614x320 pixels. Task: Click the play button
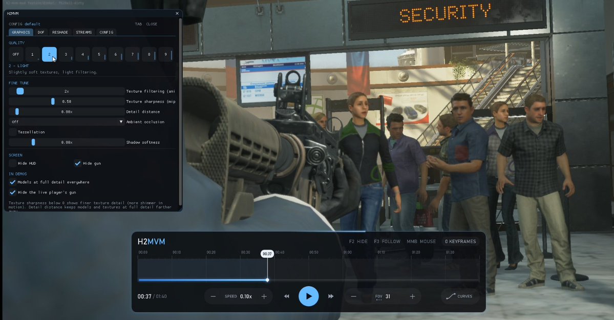point(309,296)
